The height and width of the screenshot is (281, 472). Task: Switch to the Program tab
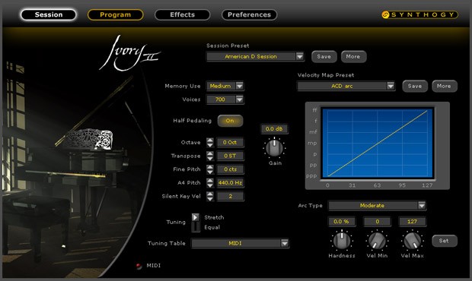[x=115, y=14]
